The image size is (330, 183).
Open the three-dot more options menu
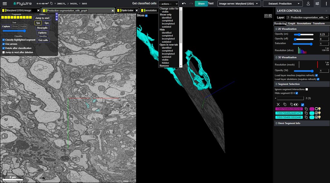point(326,4)
